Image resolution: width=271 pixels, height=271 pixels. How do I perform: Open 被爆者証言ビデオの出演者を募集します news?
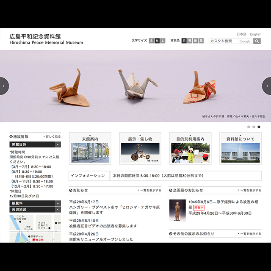(103, 226)
